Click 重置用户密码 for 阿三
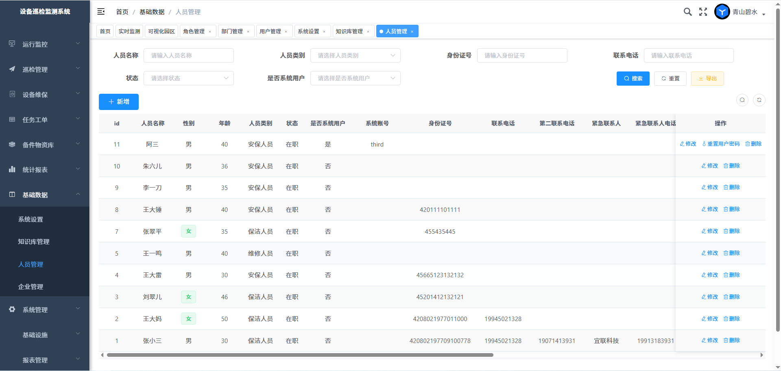The height and width of the screenshot is (371, 781). (x=721, y=144)
